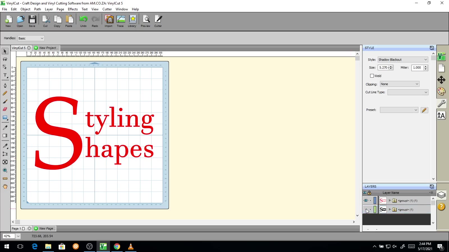Hide the <group> (1) (1) layer
449x252 pixels.
tap(366, 200)
